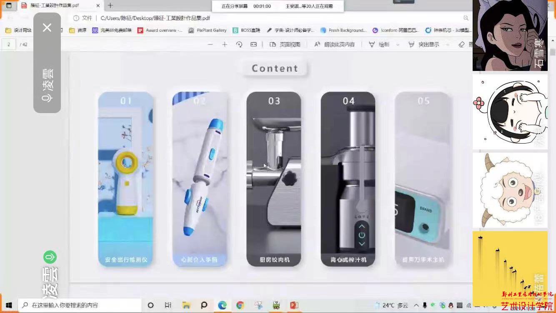This screenshot has height=313, width=556.
Task: Open the 资源 bookmarks folder
Action: click(x=78, y=30)
